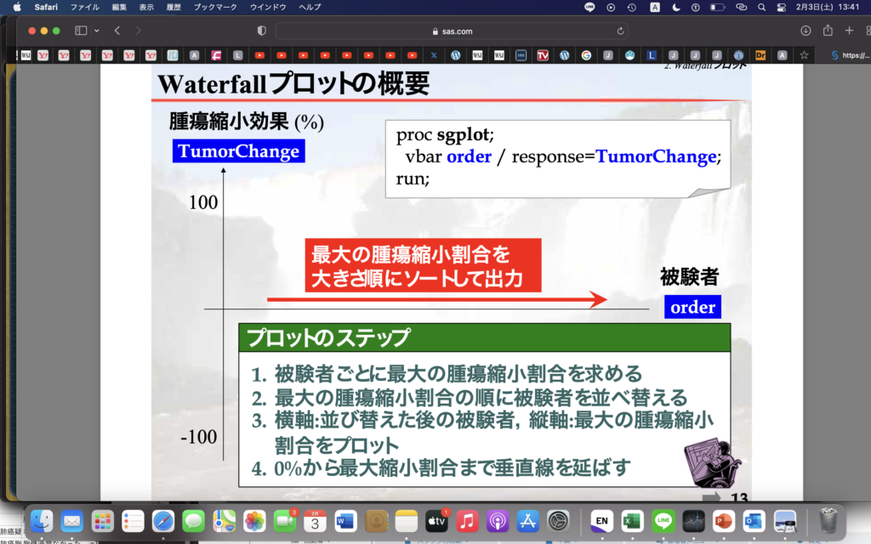Toggle the privacy shield in the address bar
The image size is (871, 544).
tap(261, 30)
